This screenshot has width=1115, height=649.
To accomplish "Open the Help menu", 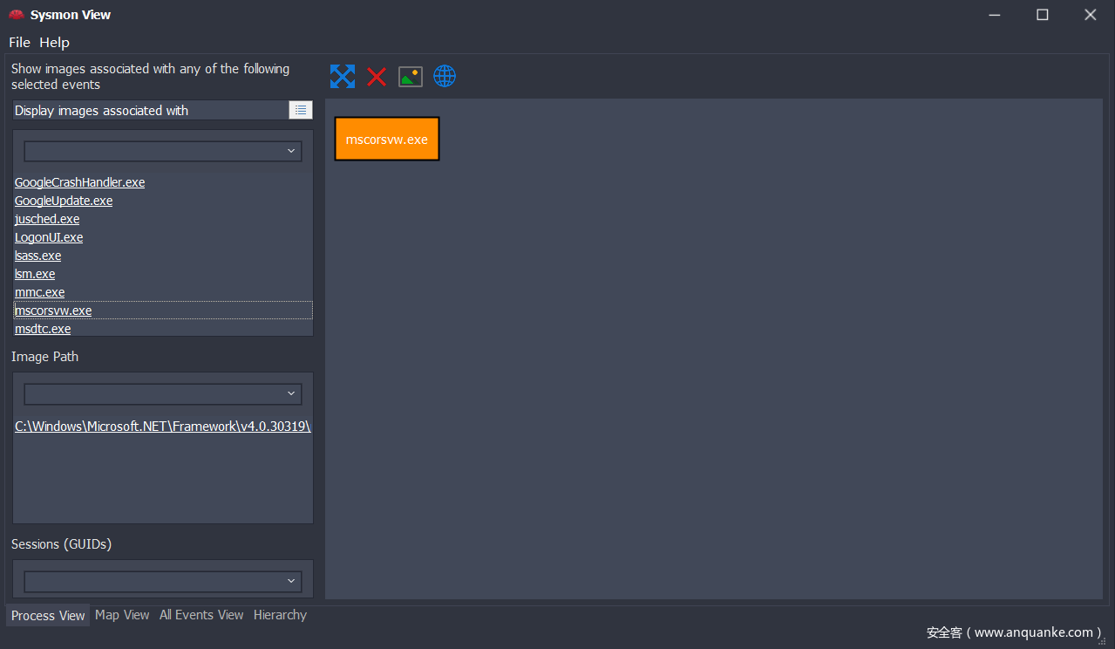I will (x=54, y=43).
